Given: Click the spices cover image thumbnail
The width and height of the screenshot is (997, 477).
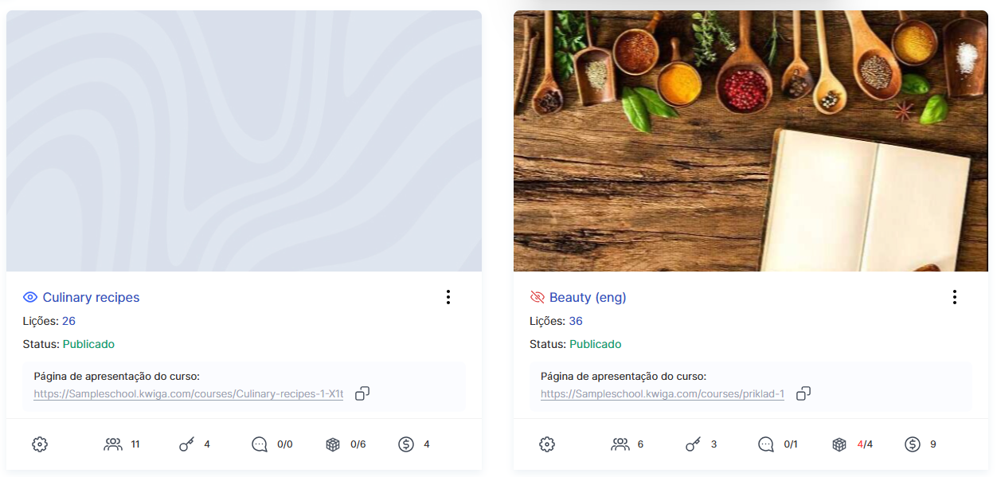Looking at the screenshot, I should (750, 141).
